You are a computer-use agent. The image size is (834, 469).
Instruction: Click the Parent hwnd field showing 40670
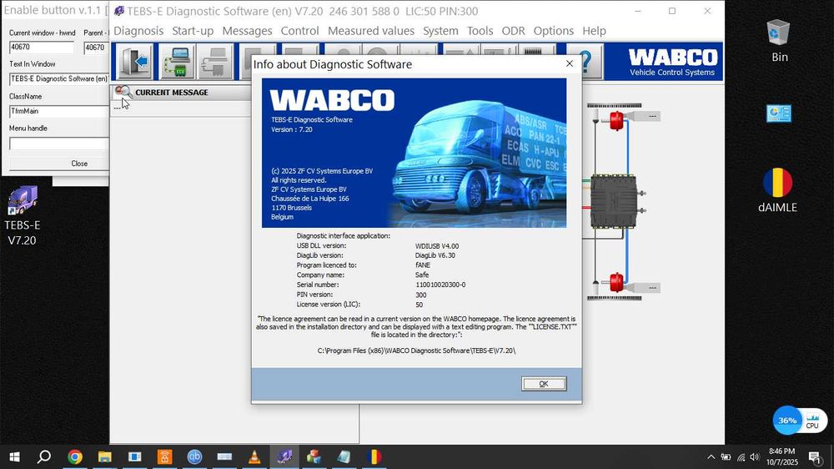coord(96,47)
